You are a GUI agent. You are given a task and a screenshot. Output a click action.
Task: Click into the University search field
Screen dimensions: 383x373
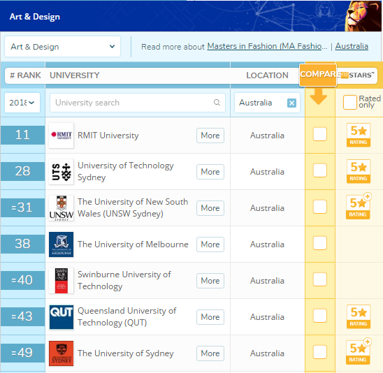(x=138, y=103)
